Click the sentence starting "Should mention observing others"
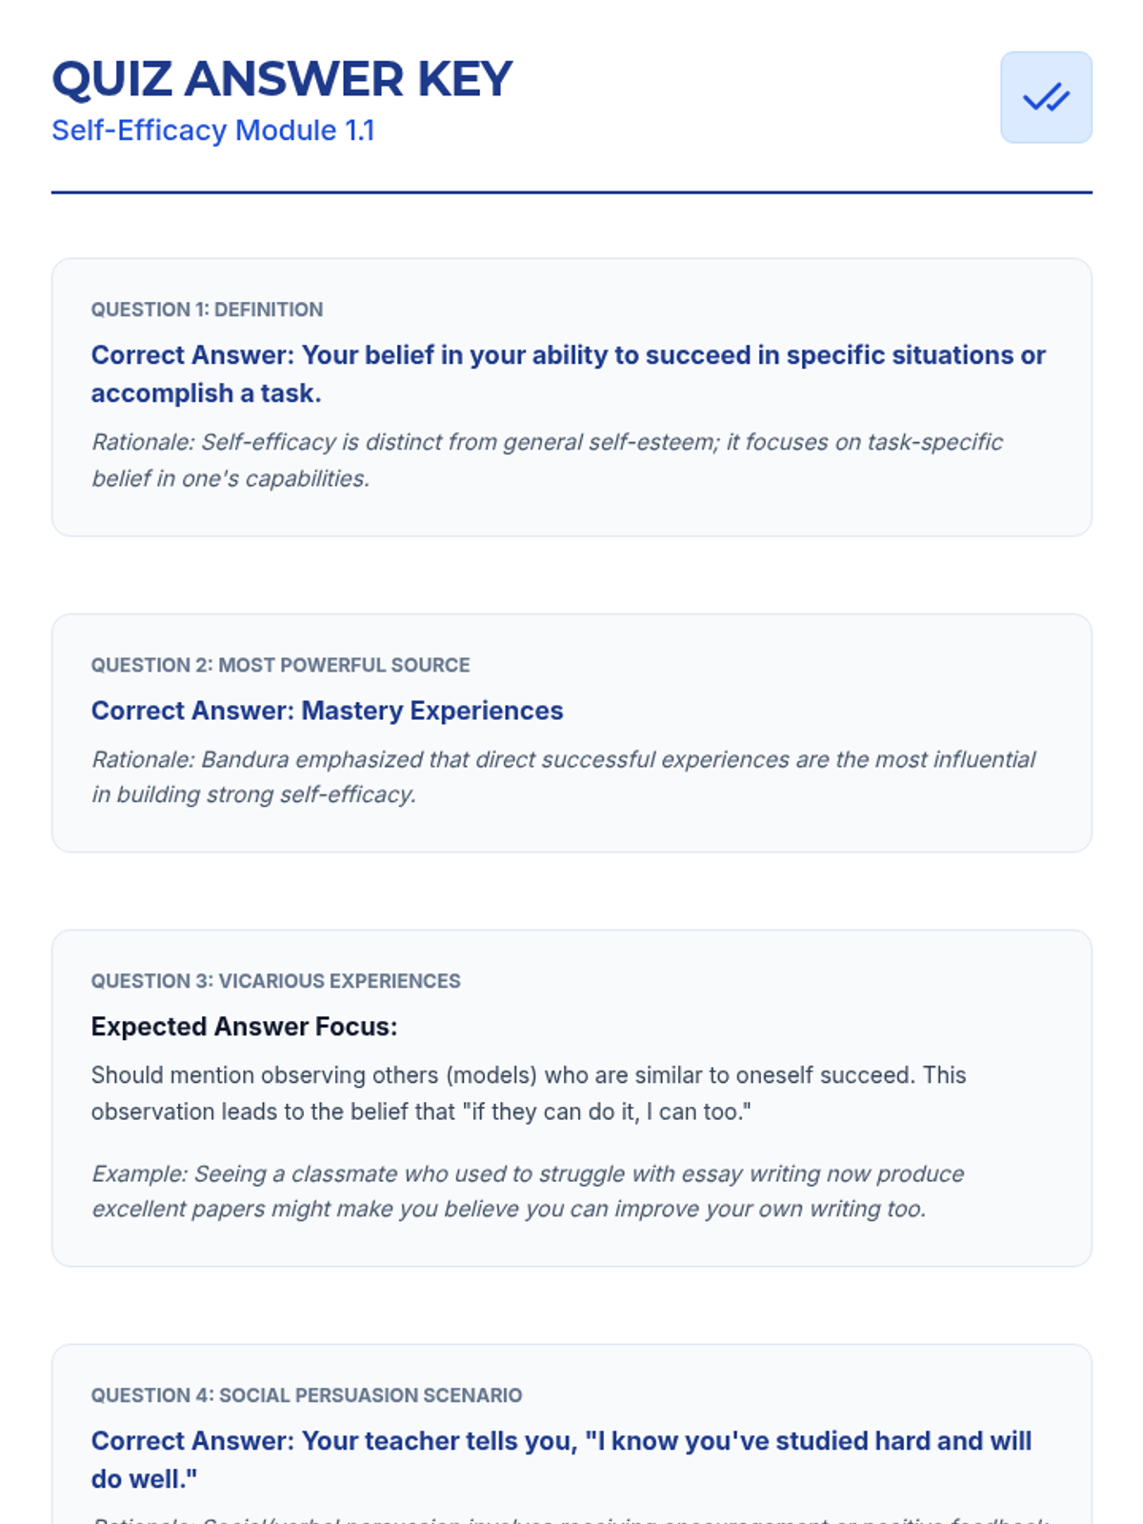Viewport: 1143px width, 1524px height. [529, 1075]
